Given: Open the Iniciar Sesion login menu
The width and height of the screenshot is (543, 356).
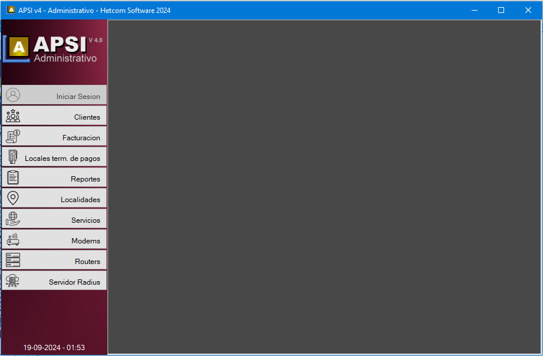Looking at the screenshot, I should pyautogui.click(x=78, y=96).
